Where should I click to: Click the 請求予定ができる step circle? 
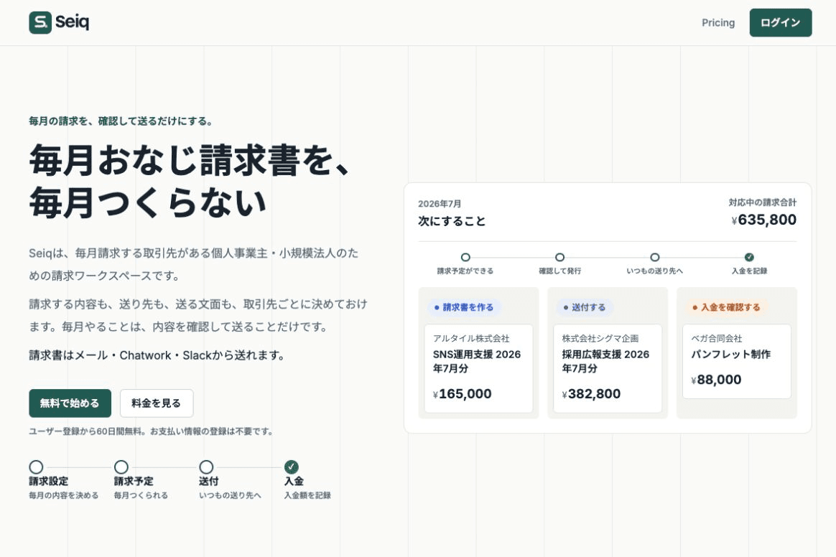pos(465,257)
